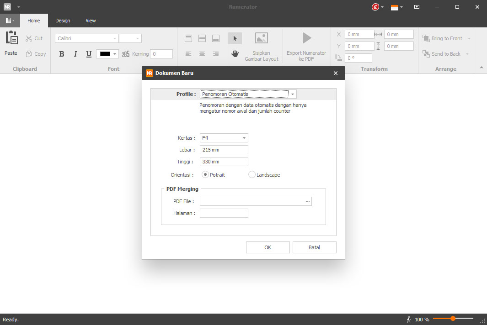Click the Lebar width input field
487x325 pixels.
click(x=224, y=150)
